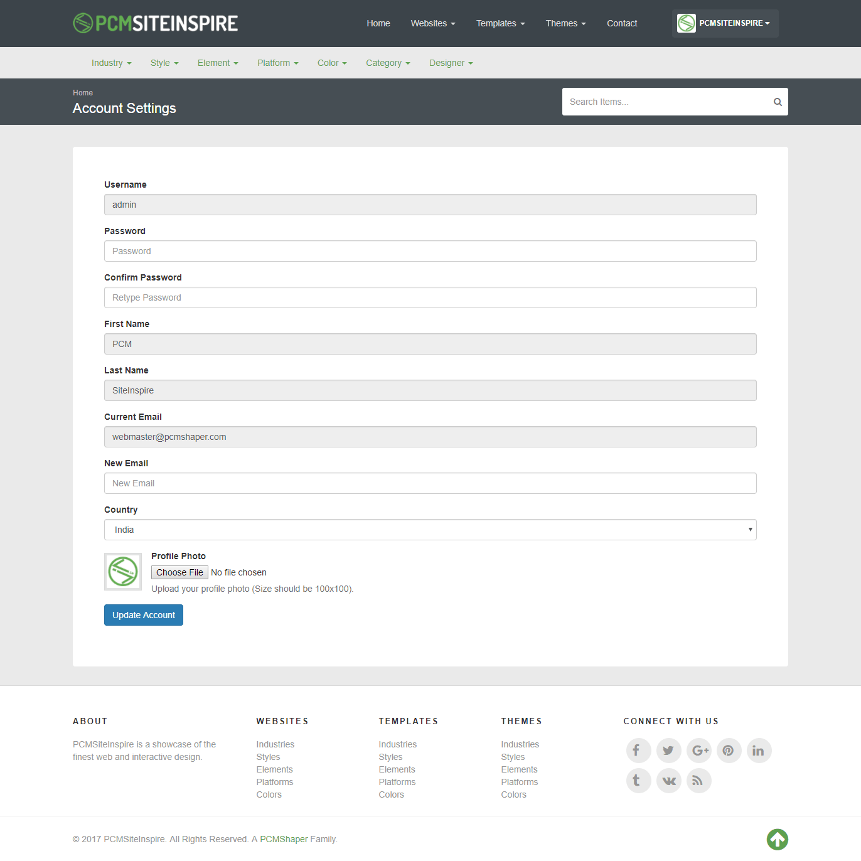Click the Last Name field

(430, 390)
